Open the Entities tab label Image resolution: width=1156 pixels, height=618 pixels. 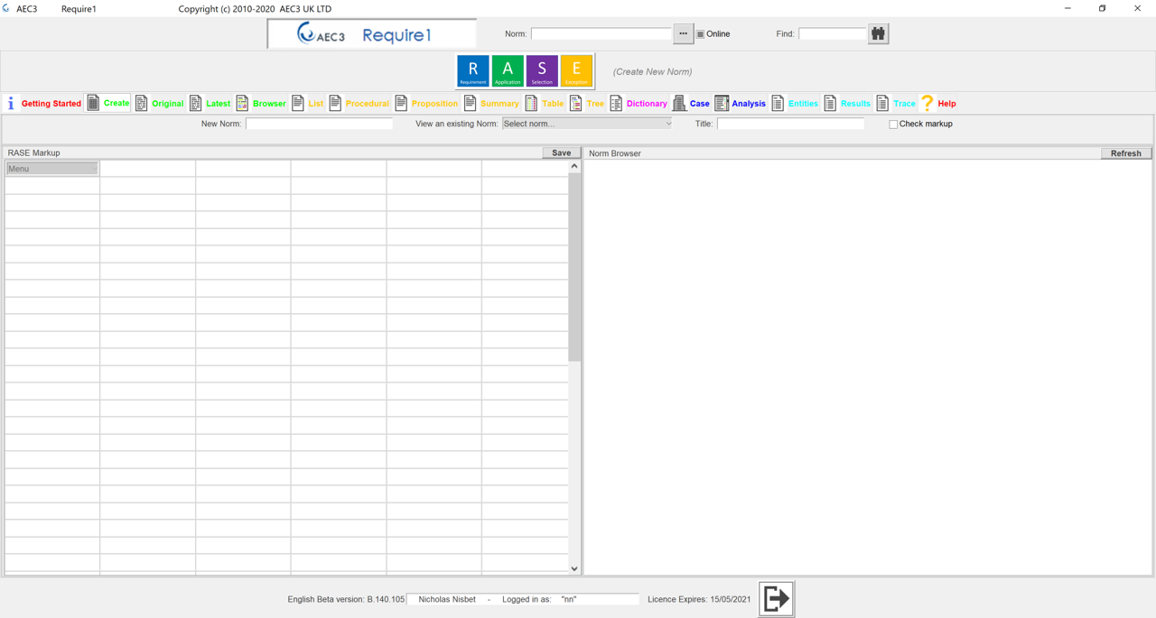803,104
